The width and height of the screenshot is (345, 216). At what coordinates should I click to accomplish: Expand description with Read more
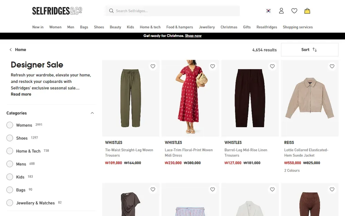coord(21,94)
